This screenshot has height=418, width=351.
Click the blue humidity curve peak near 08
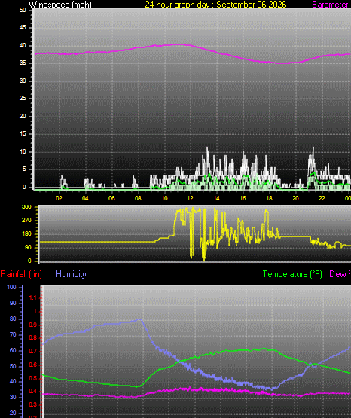click(x=139, y=319)
